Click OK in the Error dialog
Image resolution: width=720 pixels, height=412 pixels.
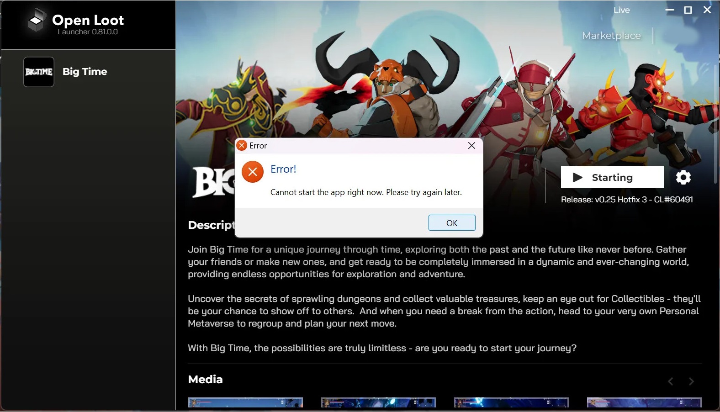[452, 223]
